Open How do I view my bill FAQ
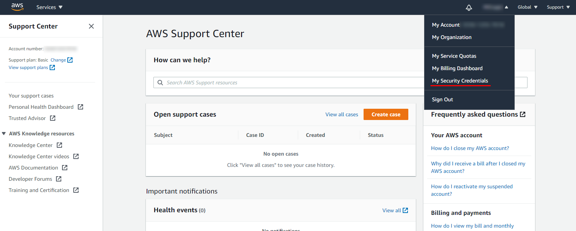This screenshot has height=231, width=576. tap(472, 226)
